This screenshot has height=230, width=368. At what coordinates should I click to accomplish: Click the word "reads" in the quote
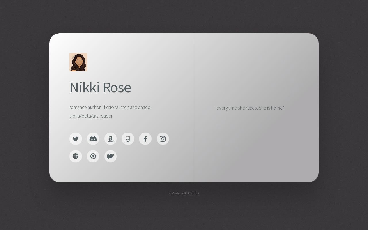(251, 108)
